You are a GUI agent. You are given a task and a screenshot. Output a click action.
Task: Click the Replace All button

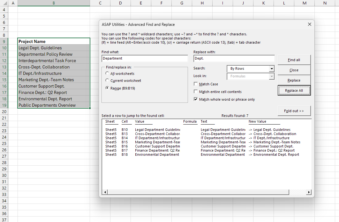coord(294,90)
